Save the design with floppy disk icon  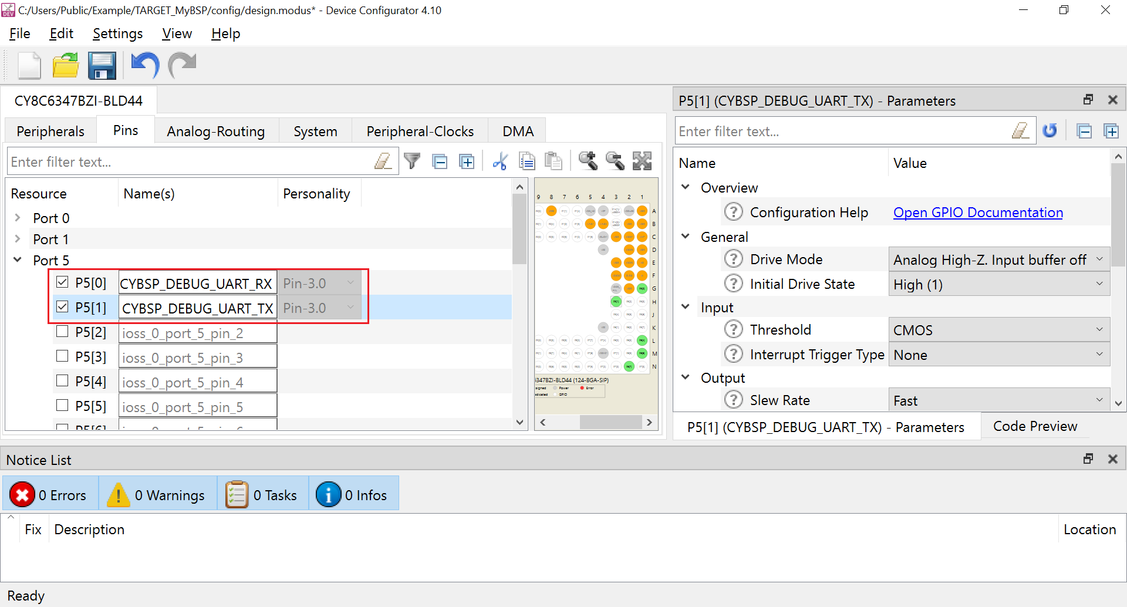click(x=102, y=65)
